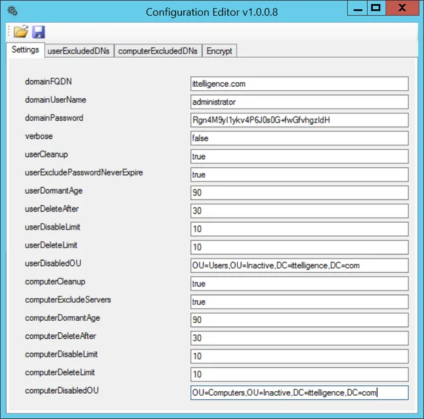Click the computerDisabledOU input field
Viewport: 424px width, 419px height.
299,392
